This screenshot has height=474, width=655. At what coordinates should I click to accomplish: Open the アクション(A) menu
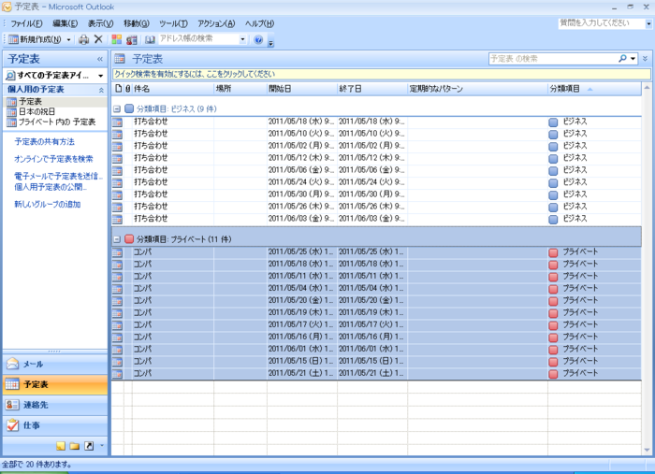pos(216,23)
